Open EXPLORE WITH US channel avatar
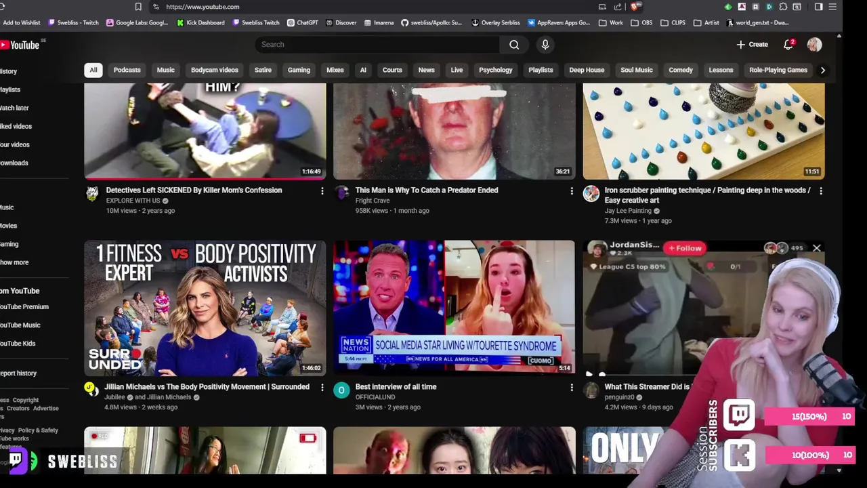The image size is (867, 488). [x=92, y=194]
